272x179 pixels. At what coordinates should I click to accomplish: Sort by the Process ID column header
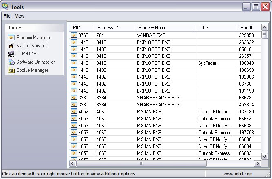(114, 28)
